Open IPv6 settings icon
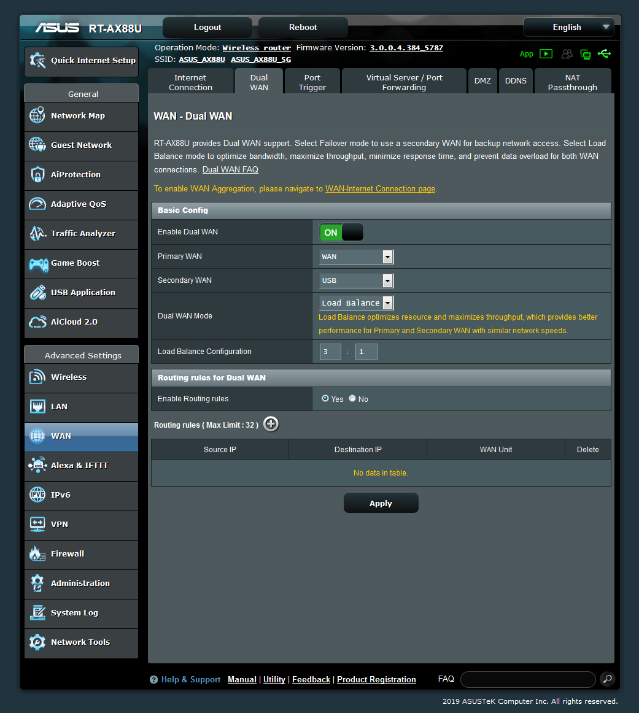The image size is (639, 713). click(37, 495)
